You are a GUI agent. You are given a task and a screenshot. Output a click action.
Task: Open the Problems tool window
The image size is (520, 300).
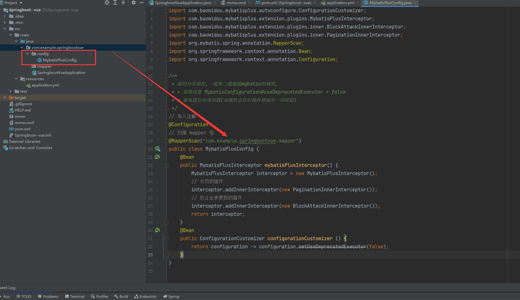[48, 297]
